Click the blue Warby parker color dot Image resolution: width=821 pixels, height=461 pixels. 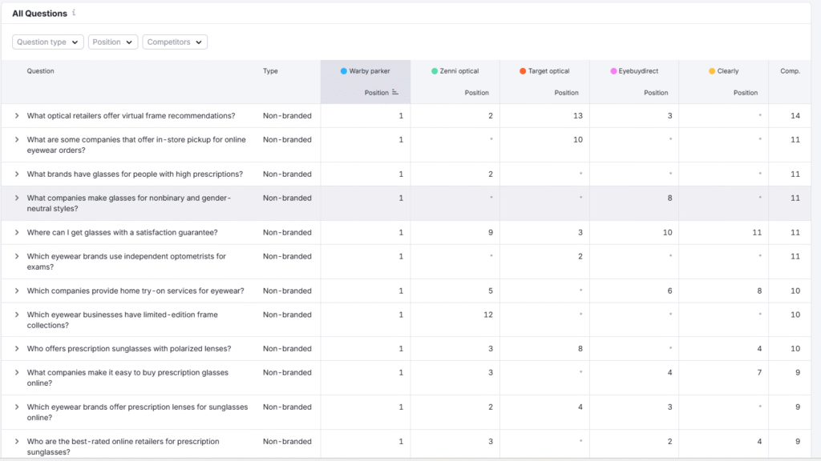click(344, 71)
